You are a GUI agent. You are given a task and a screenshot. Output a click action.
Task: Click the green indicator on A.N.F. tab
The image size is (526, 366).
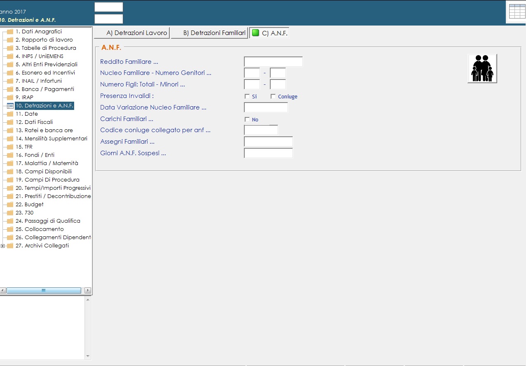coord(255,33)
